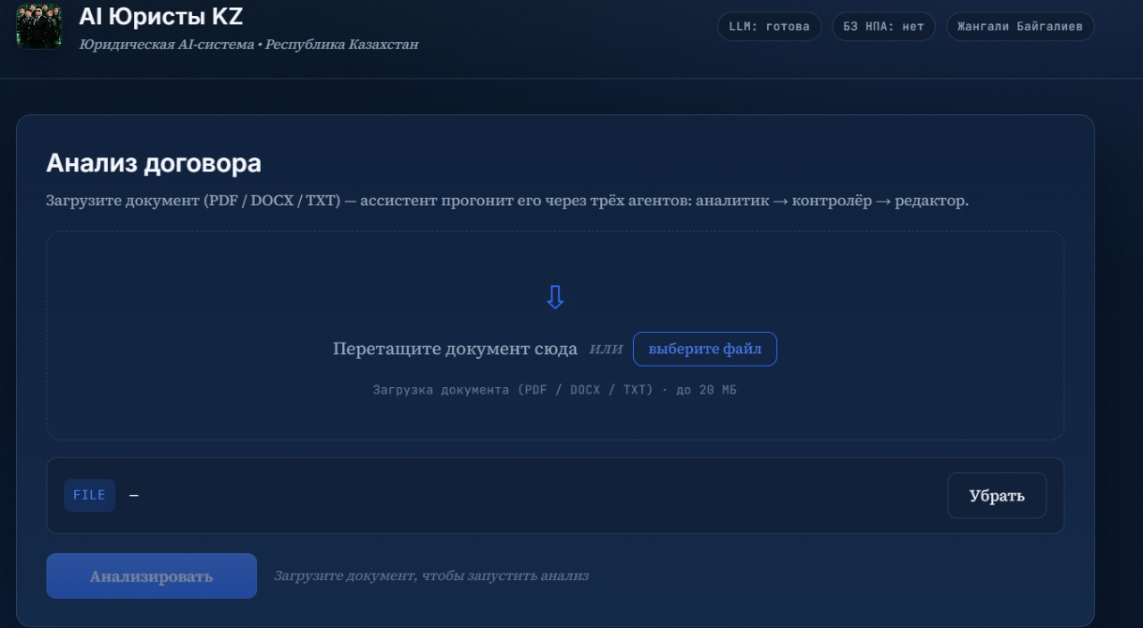
Task: Click the "Перетащите документ сюда" text
Action: click(455, 349)
